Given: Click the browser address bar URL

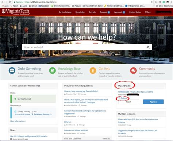Looking at the screenshot, I should (x=41, y=2).
